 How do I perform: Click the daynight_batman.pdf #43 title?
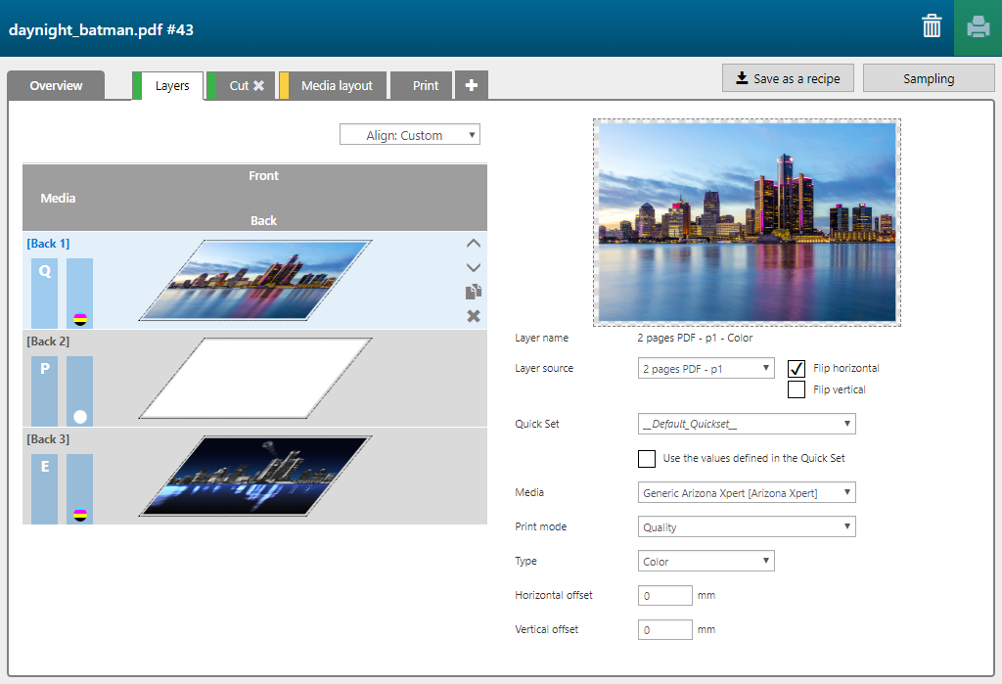pyautogui.click(x=101, y=30)
